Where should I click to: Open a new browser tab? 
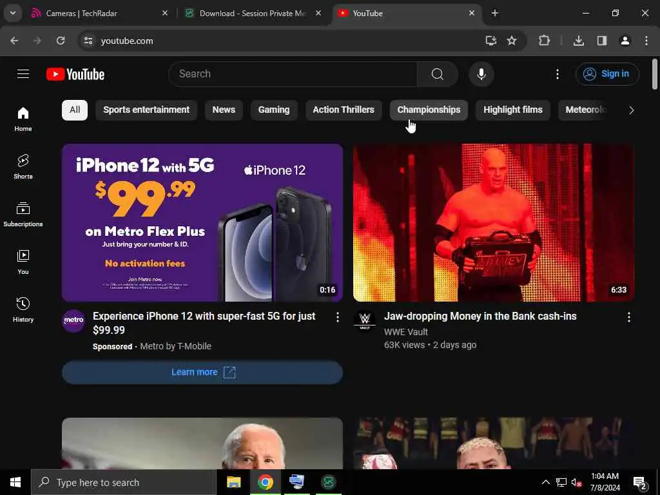click(495, 14)
